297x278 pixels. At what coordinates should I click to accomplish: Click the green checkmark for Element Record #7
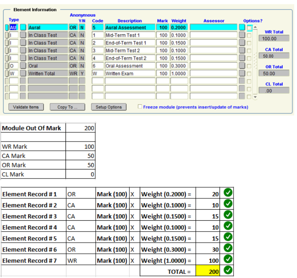coord(228,261)
